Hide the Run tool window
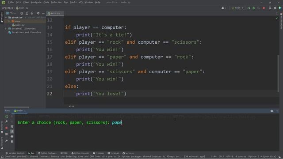 pyautogui.click(x=277, y=111)
